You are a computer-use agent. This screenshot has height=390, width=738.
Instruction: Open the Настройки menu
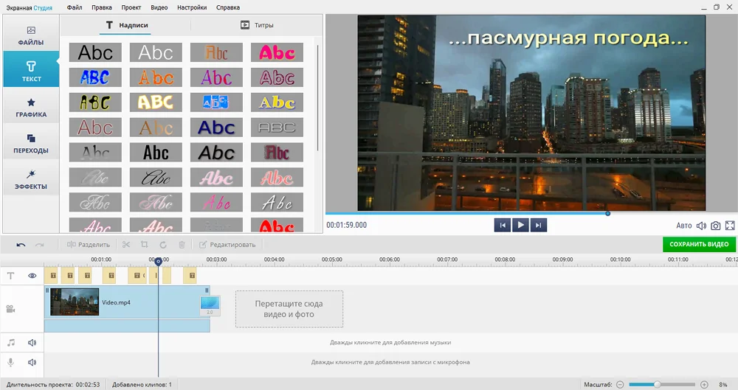(192, 7)
